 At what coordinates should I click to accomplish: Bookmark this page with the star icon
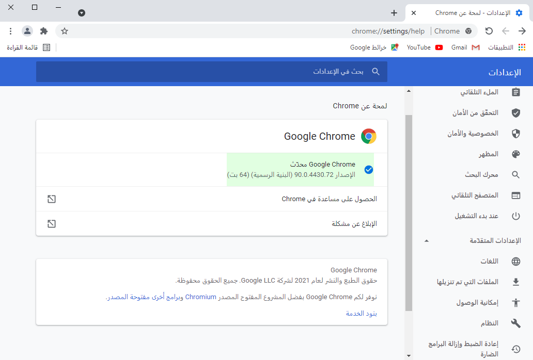pos(65,31)
